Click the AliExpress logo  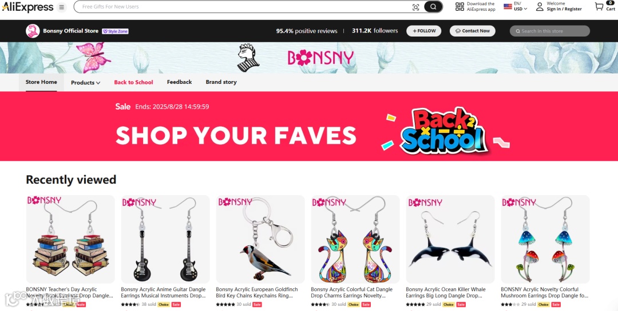point(27,7)
